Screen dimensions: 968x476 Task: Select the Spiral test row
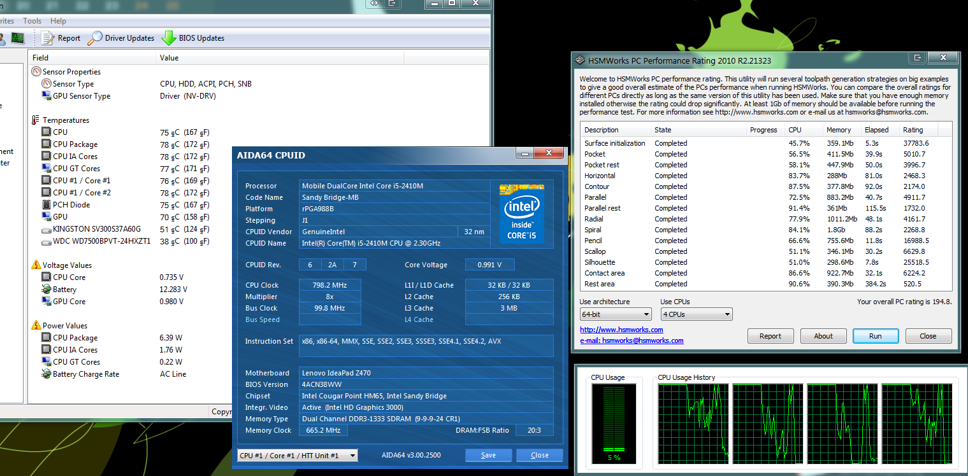[766, 230]
